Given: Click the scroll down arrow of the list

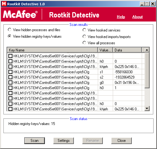Looking at the screenshot, I should click(147, 108).
